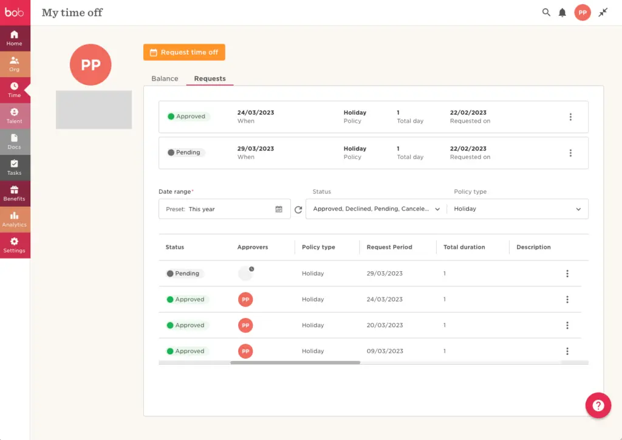Screen dimensions: 622x440
Task: Open options for Approved 24/03/2023 card
Action: (x=570, y=117)
